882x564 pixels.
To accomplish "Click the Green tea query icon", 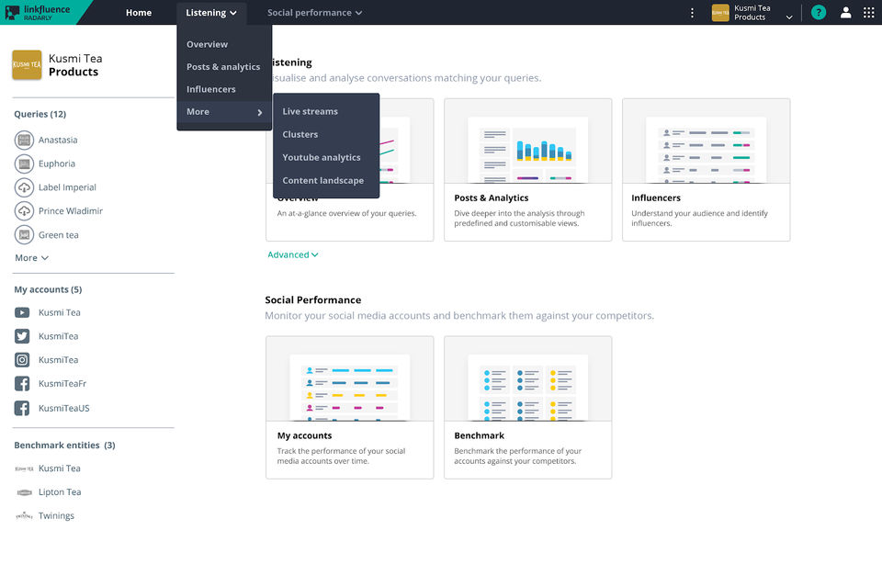I will 24,234.
